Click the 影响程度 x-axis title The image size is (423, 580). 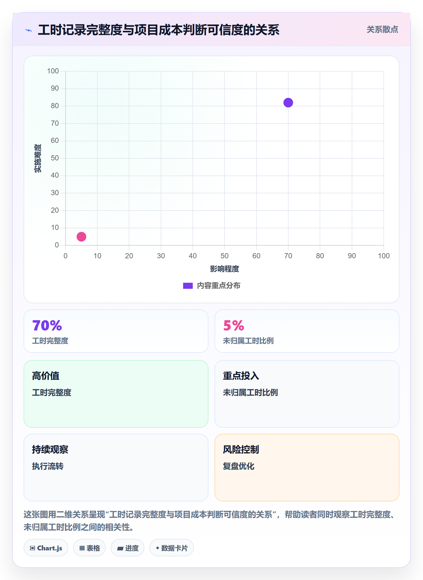[224, 269]
